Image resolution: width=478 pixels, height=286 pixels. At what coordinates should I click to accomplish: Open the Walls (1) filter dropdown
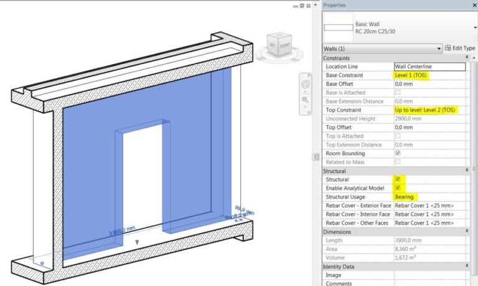coord(439,48)
